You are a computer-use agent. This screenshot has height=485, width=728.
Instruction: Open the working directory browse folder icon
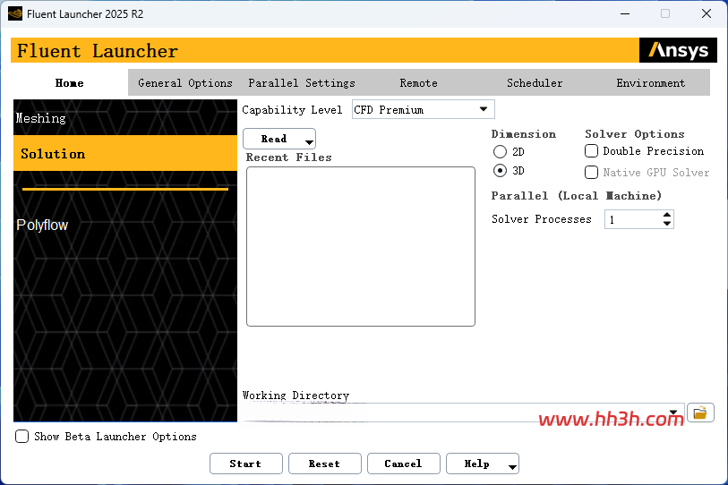click(x=700, y=413)
